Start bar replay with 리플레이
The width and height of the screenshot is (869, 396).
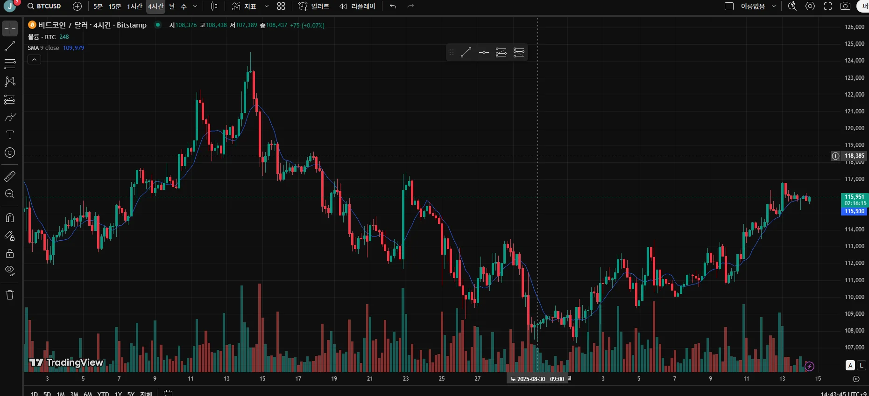coord(357,6)
